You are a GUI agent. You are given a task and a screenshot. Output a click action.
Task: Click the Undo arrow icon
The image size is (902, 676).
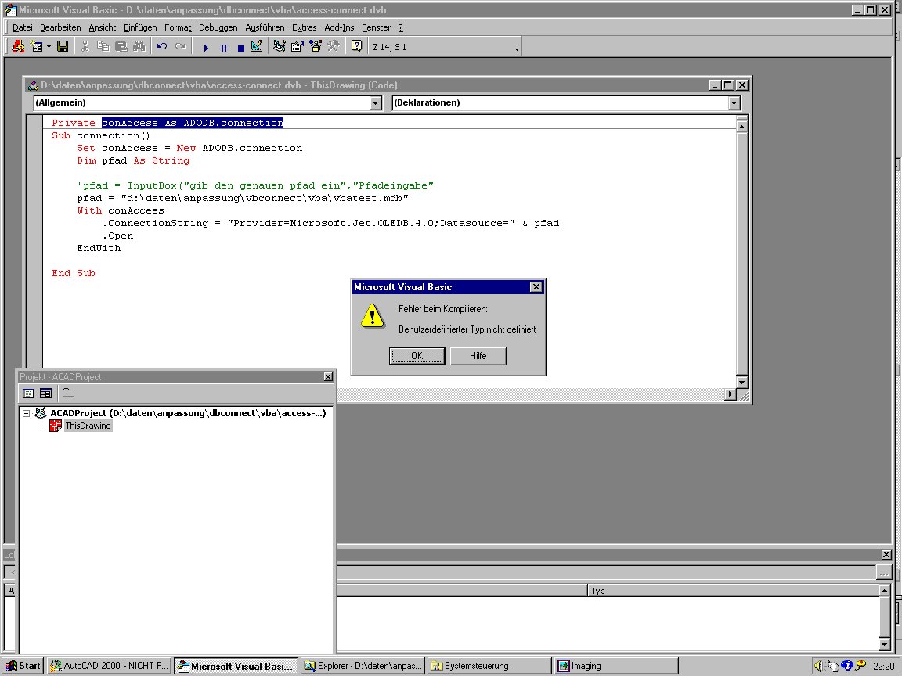(162, 47)
